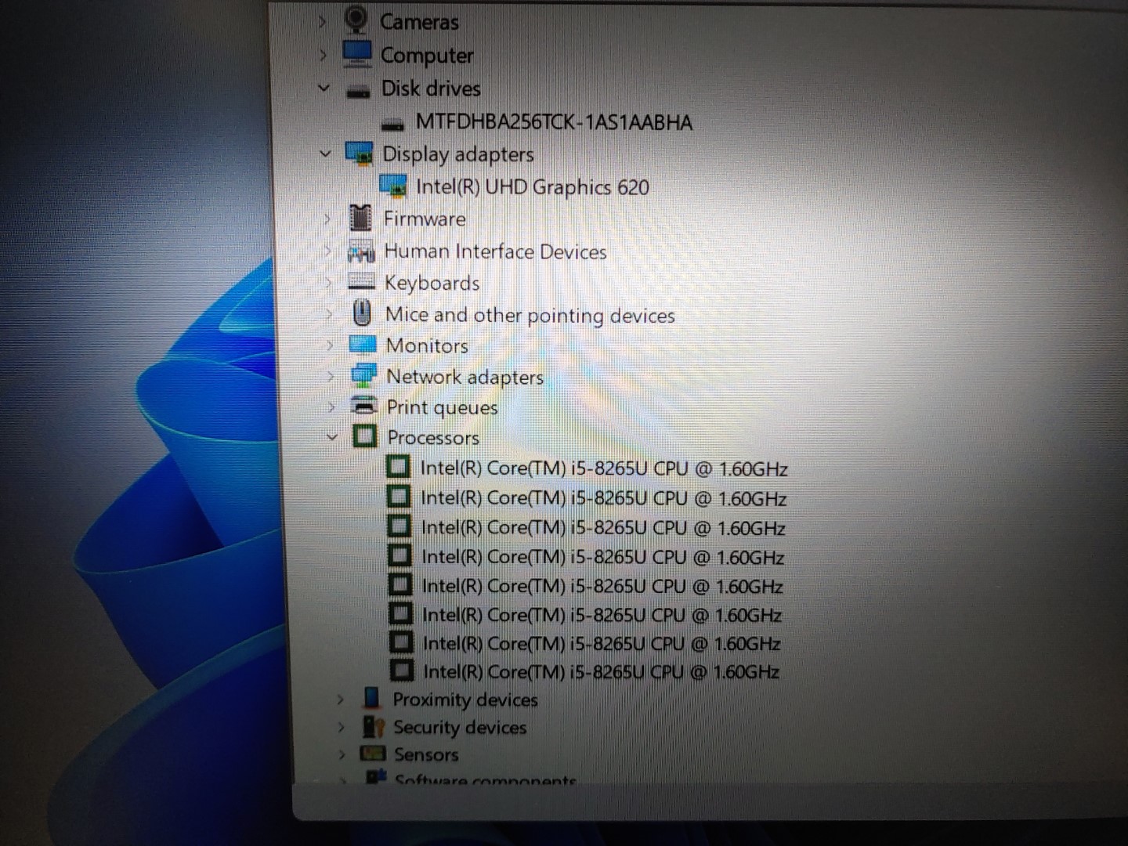Expand the Mice and other pointing devices node
The width and height of the screenshot is (1128, 846).
[330, 314]
